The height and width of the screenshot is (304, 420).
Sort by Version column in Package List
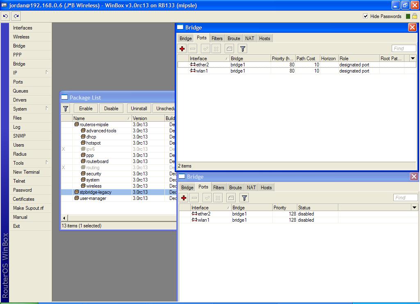click(x=148, y=118)
